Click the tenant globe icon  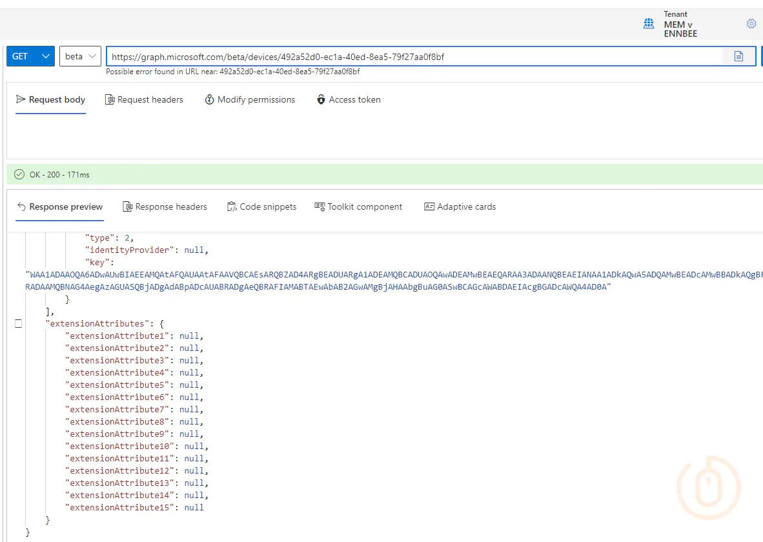click(649, 24)
